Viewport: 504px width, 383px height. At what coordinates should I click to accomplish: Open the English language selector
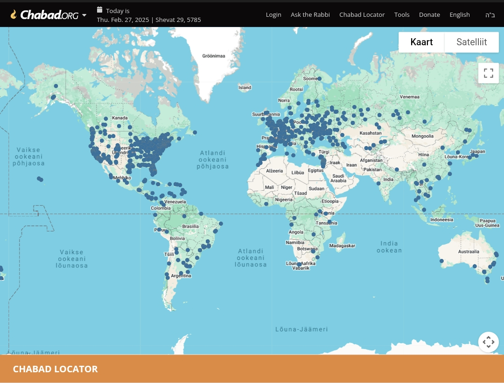pyautogui.click(x=459, y=14)
